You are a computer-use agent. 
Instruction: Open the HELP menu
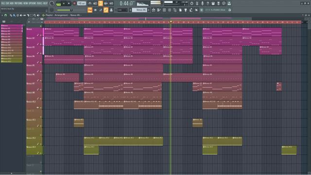(45, 3)
